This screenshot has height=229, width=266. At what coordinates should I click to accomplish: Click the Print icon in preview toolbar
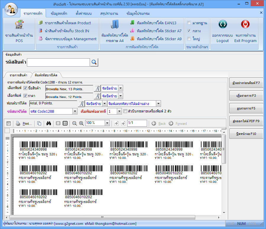pyautogui.click(x=24, y=123)
